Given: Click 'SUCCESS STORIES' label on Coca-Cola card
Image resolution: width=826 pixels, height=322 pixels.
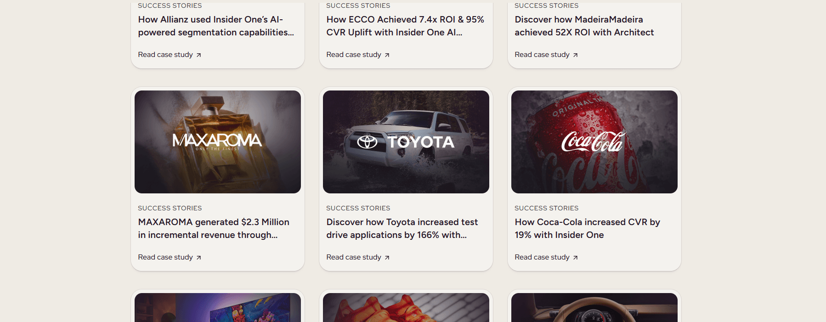Looking at the screenshot, I should (x=547, y=208).
